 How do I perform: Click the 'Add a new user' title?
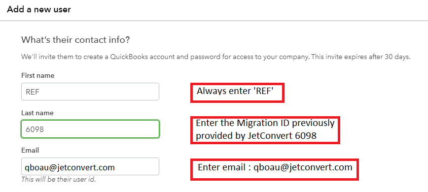tap(39, 9)
